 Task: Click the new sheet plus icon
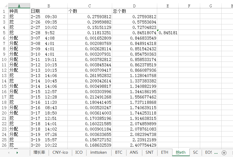pyautogui.click(x=224, y=153)
